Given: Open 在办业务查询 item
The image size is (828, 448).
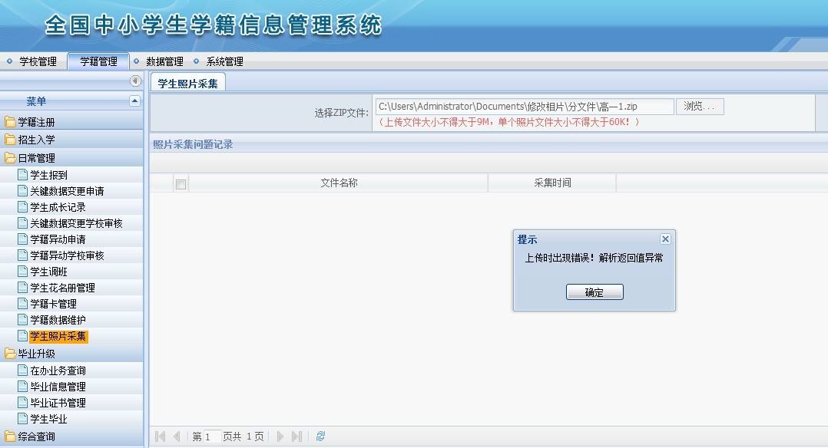Looking at the screenshot, I should pyautogui.click(x=58, y=371).
